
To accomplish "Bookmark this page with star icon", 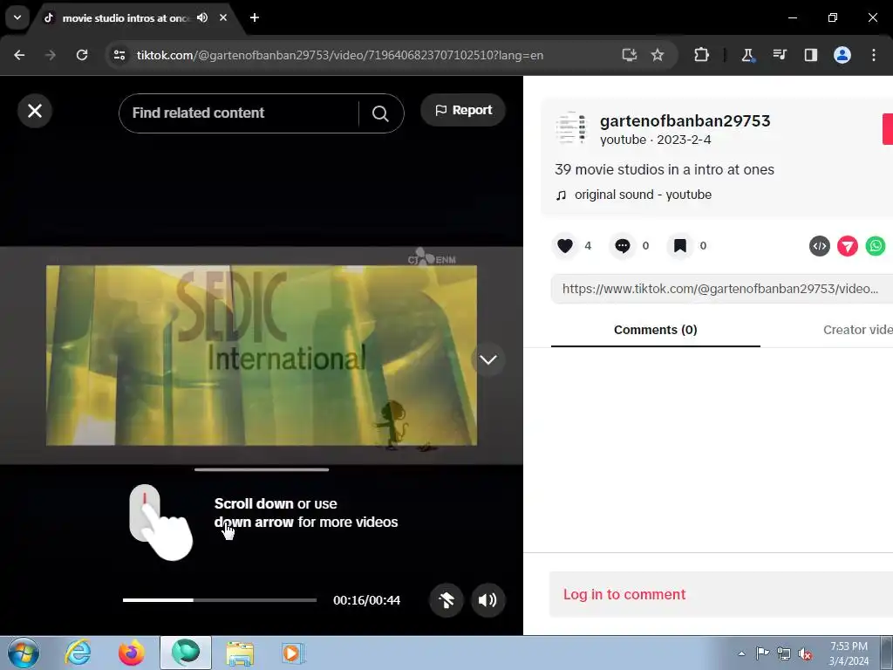I will pyautogui.click(x=658, y=55).
